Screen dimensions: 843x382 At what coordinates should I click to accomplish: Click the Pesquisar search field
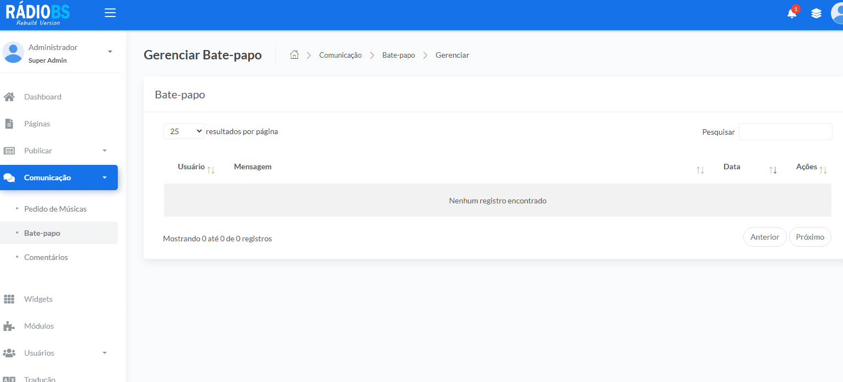coord(785,132)
